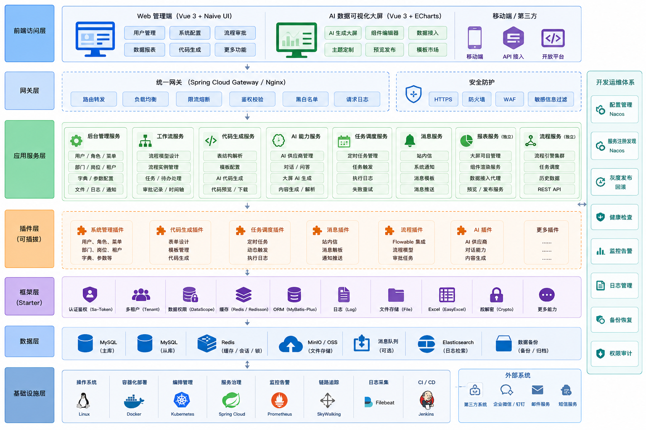Open the Spring Cloud leaf icon

[231, 400]
